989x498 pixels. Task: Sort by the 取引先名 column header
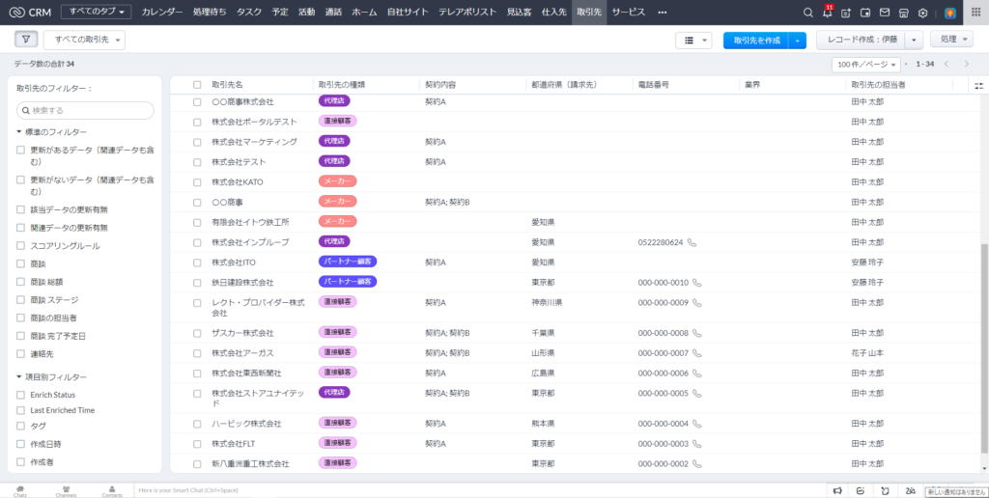(x=228, y=85)
